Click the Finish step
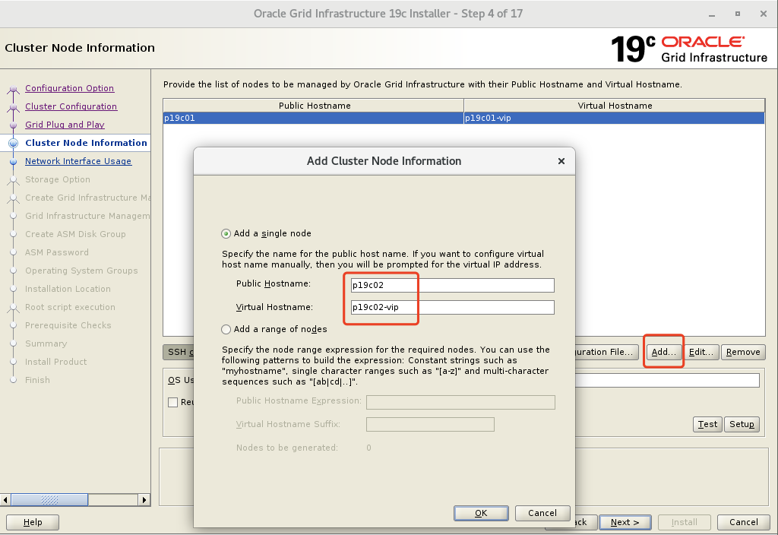This screenshot has width=778, height=535. (x=37, y=380)
